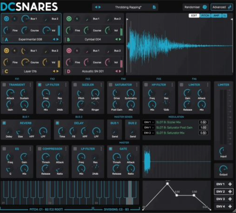Click envelope peak node at top
Image resolution: width=236 pixels, height=213 pixels.
[x=168, y=183]
